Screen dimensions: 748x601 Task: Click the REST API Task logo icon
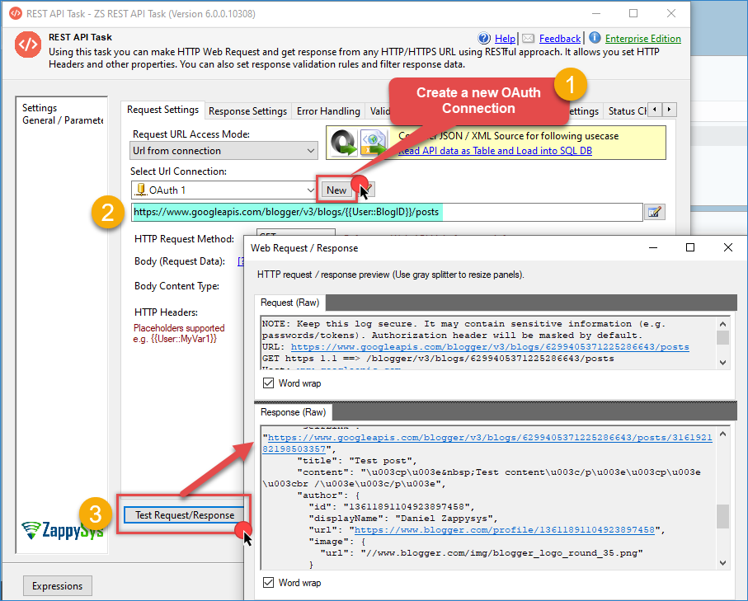pos(26,46)
